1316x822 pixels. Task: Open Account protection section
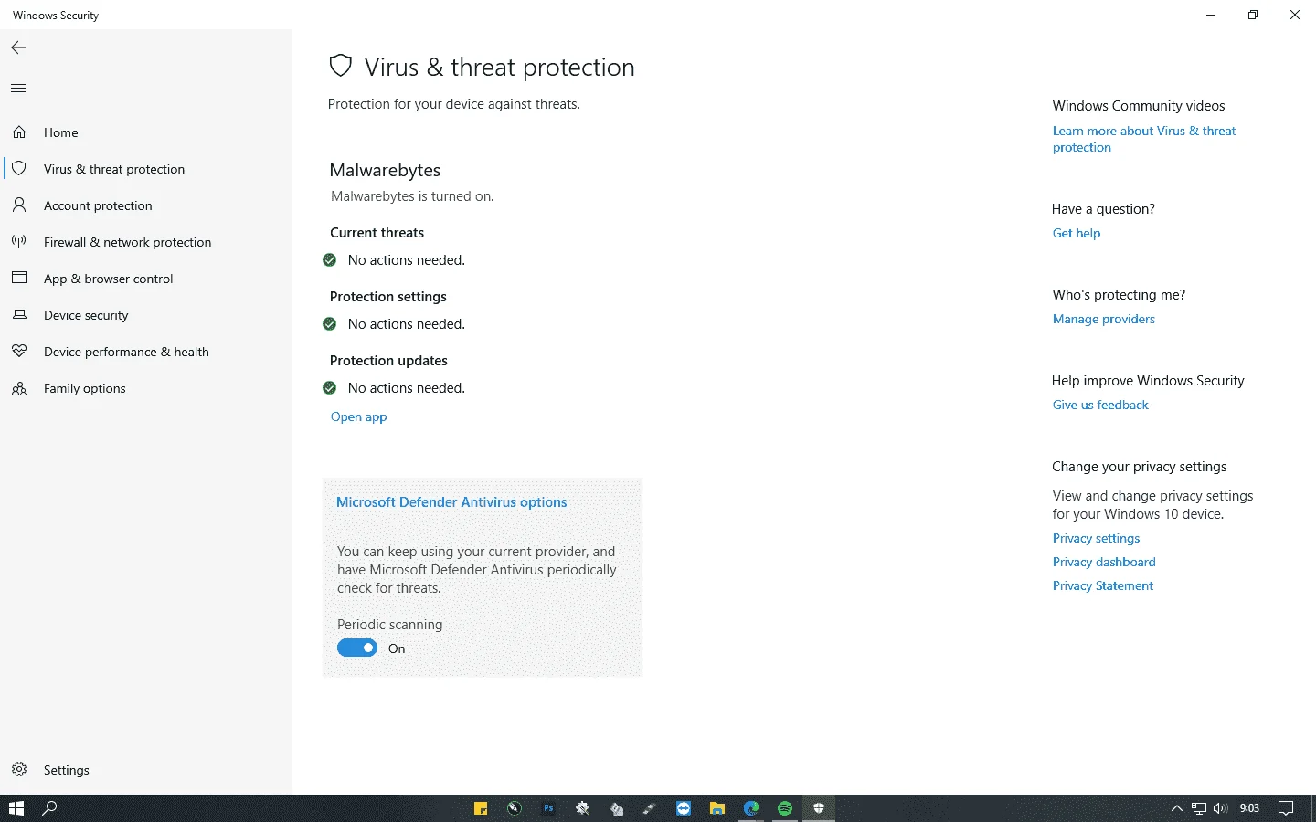tap(146, 205)
